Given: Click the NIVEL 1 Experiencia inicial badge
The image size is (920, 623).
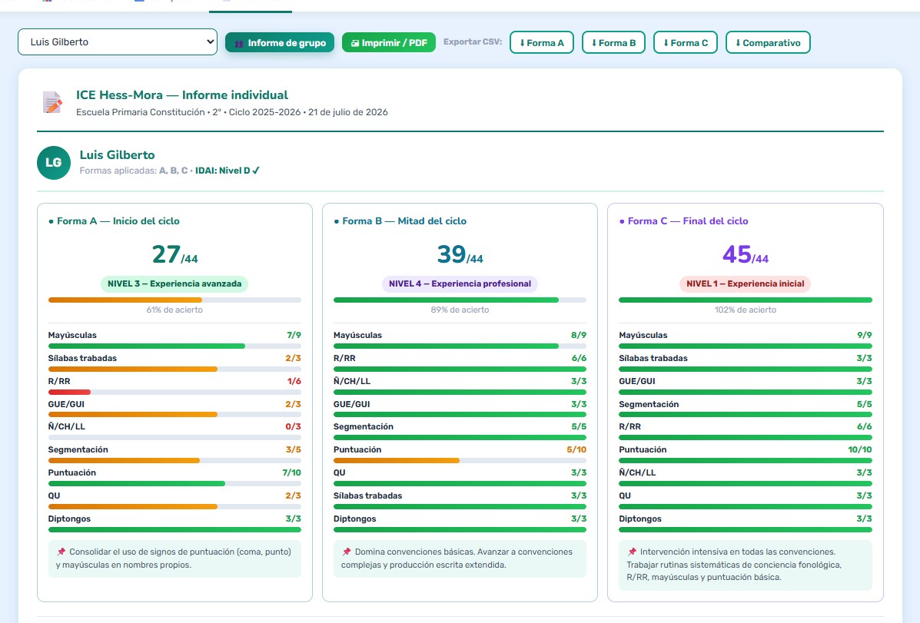Looking at the screenshot, I should 746,284.
